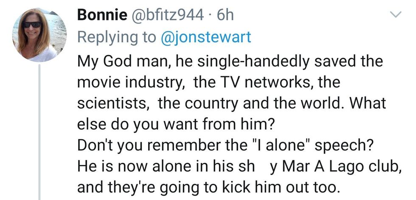Click the "Replying to" label text
Viewport: 416px width, 200px height.
[116, 37]
